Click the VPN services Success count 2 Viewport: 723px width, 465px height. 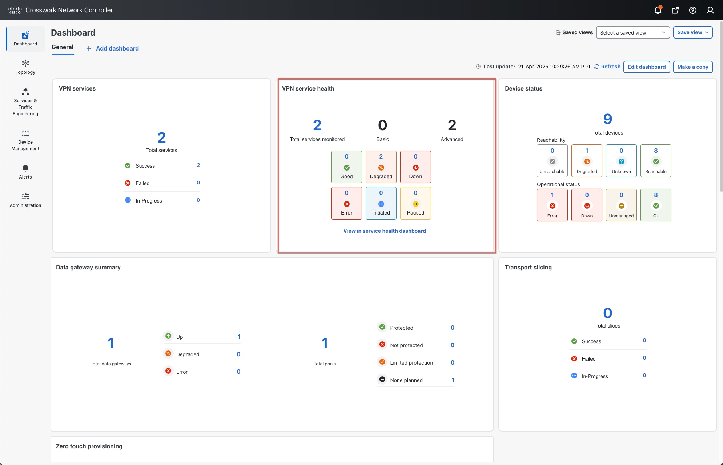point(198,165)
